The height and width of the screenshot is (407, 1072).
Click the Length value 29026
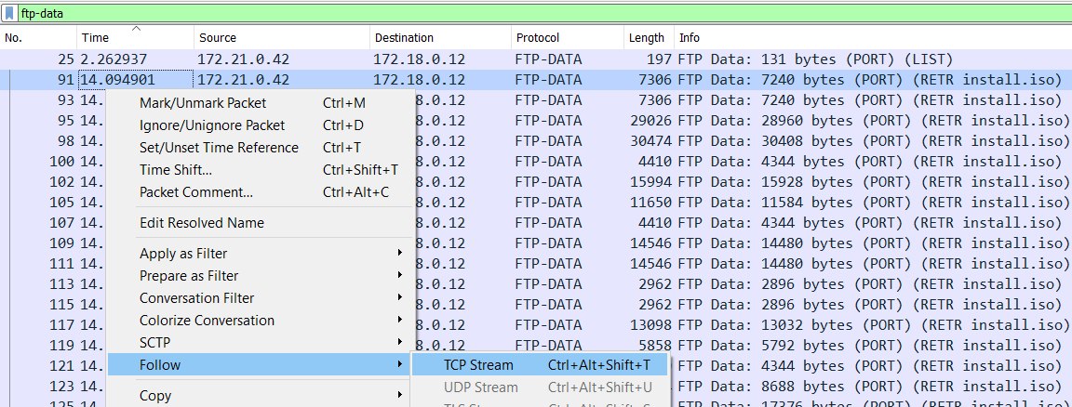coord(650,121)
